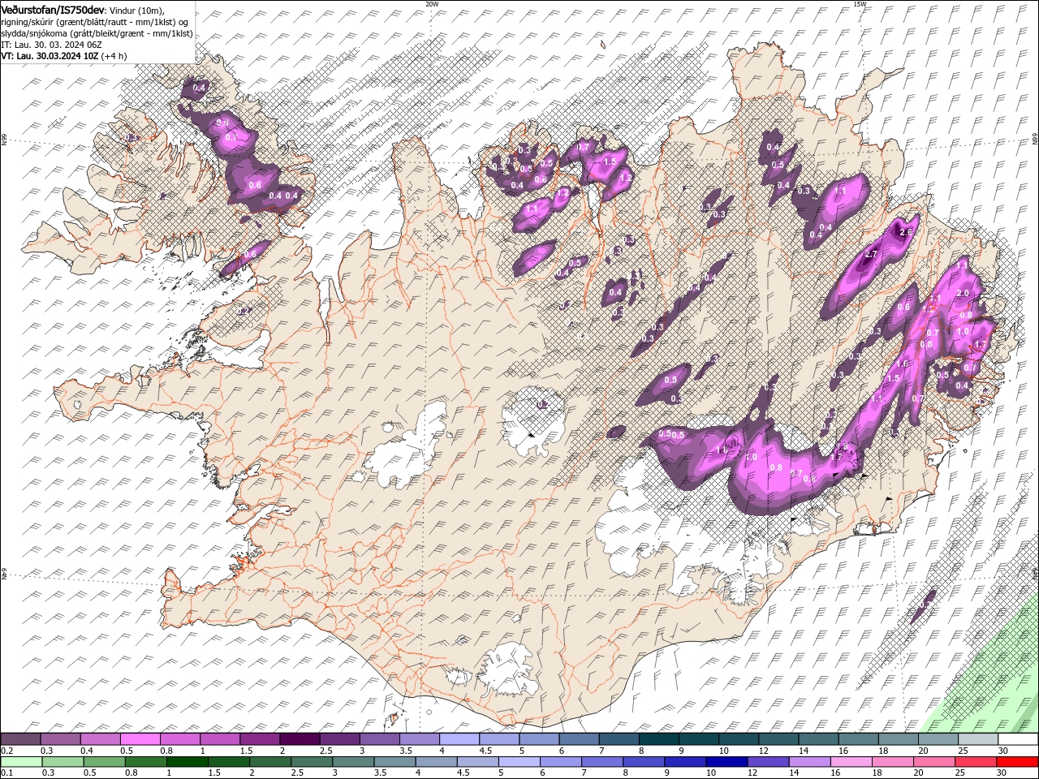
Task: Click the Veðurstofan/IS750dev title text
Action: [x=52, y=9]
